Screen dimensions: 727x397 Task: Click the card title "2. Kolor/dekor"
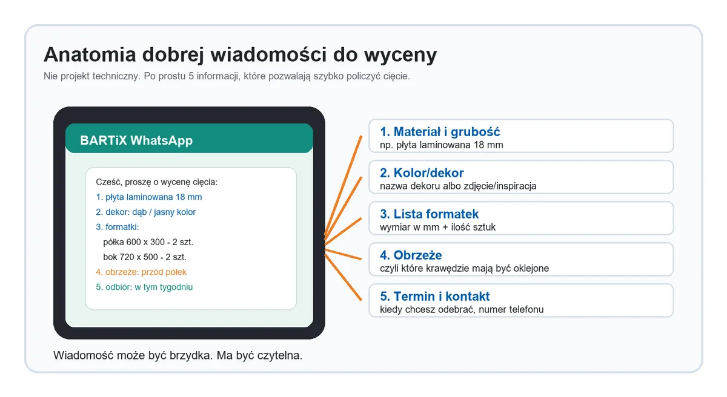click(x=422, y=173)
